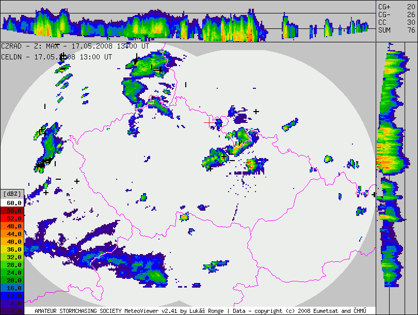
Task: Pick the 24.0 dBZ legend swatch
Action: tap(12, 273)
